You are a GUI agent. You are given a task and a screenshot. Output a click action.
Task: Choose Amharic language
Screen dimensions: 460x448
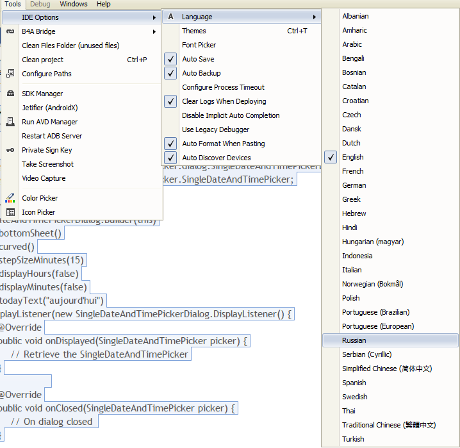tap(354, 30)
